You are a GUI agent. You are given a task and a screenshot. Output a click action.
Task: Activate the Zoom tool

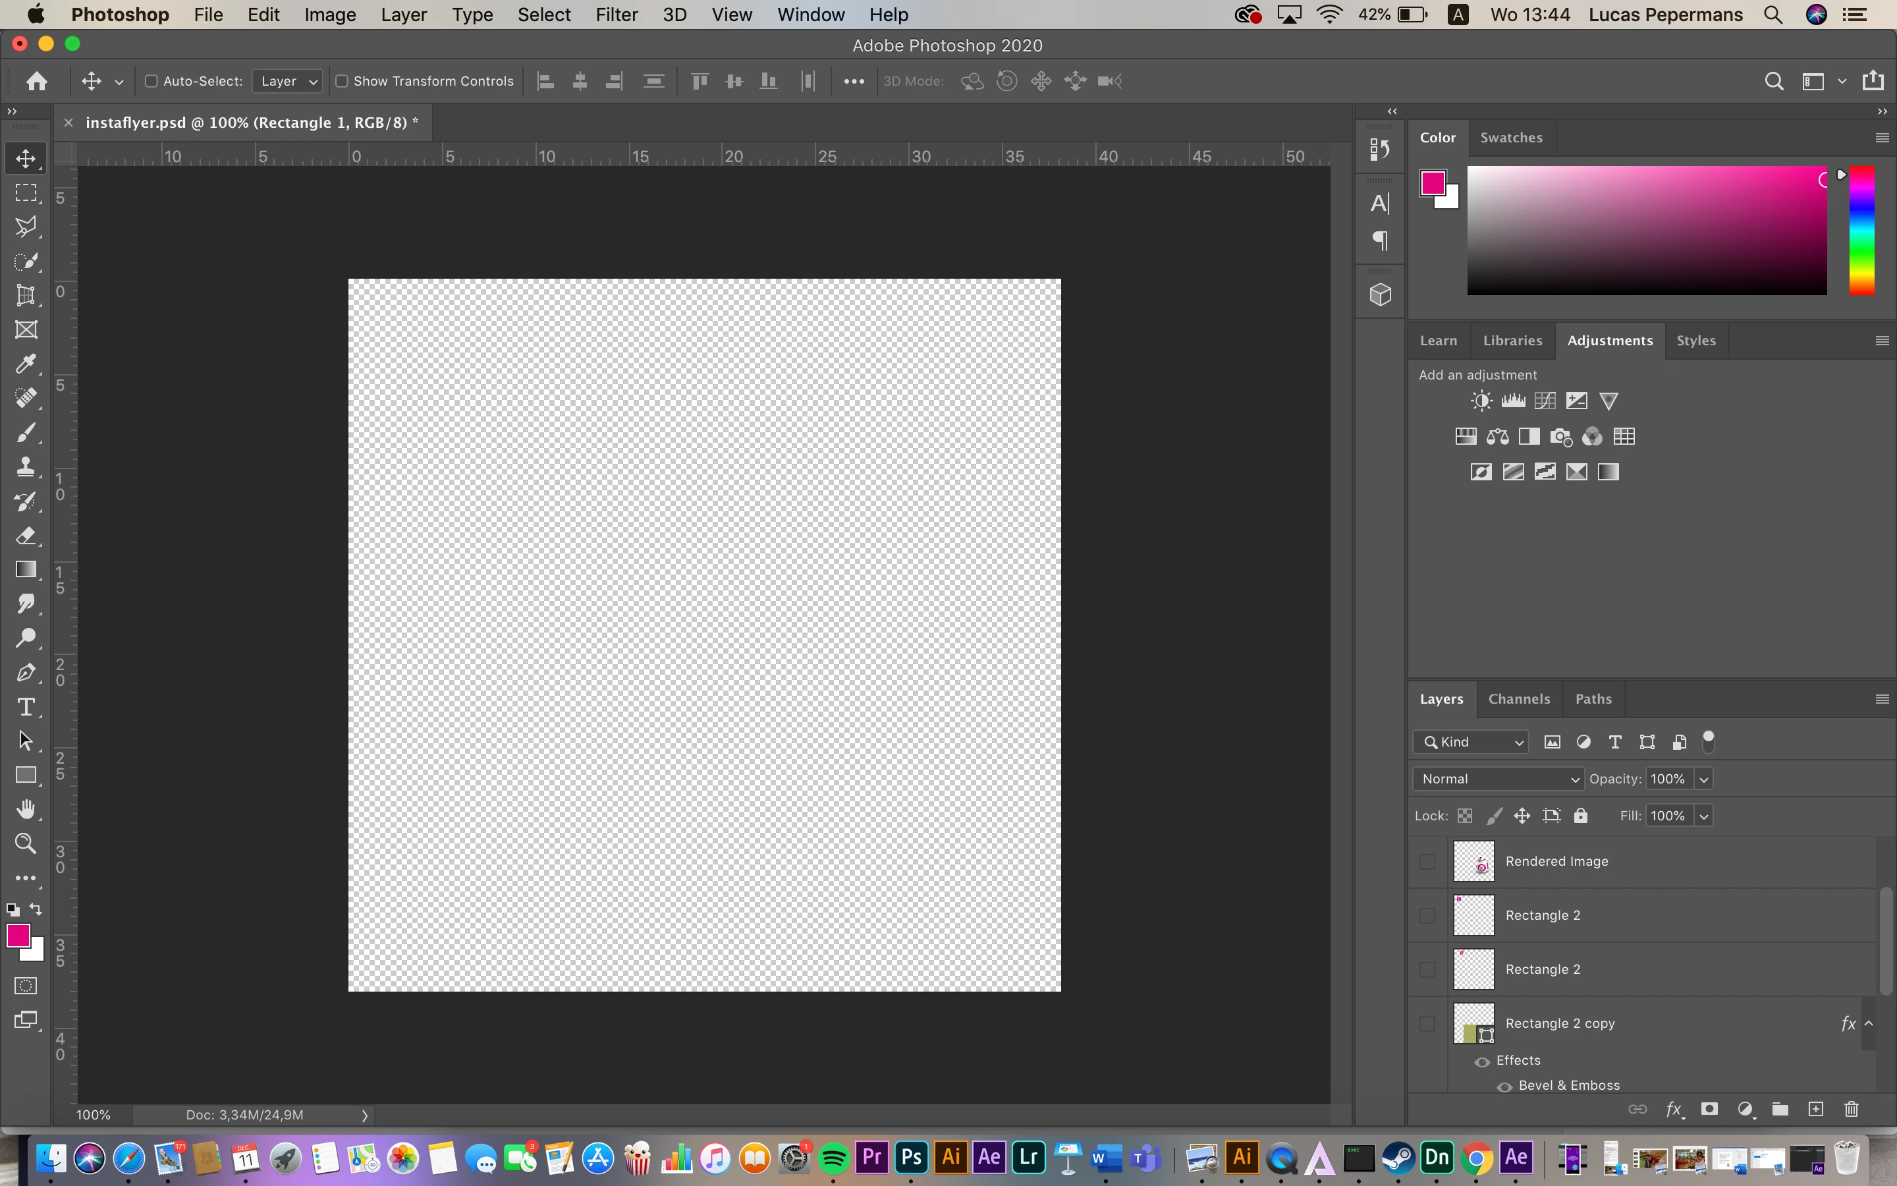[26, 843]
